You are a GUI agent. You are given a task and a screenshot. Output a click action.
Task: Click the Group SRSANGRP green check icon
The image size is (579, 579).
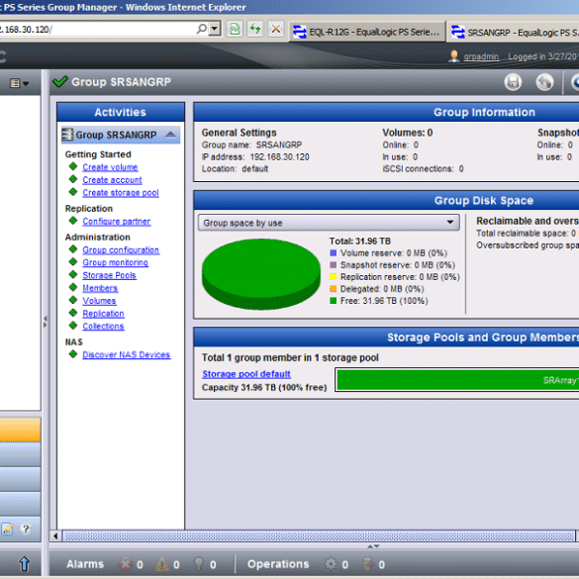pyautogui.click(x=59, y=81)
